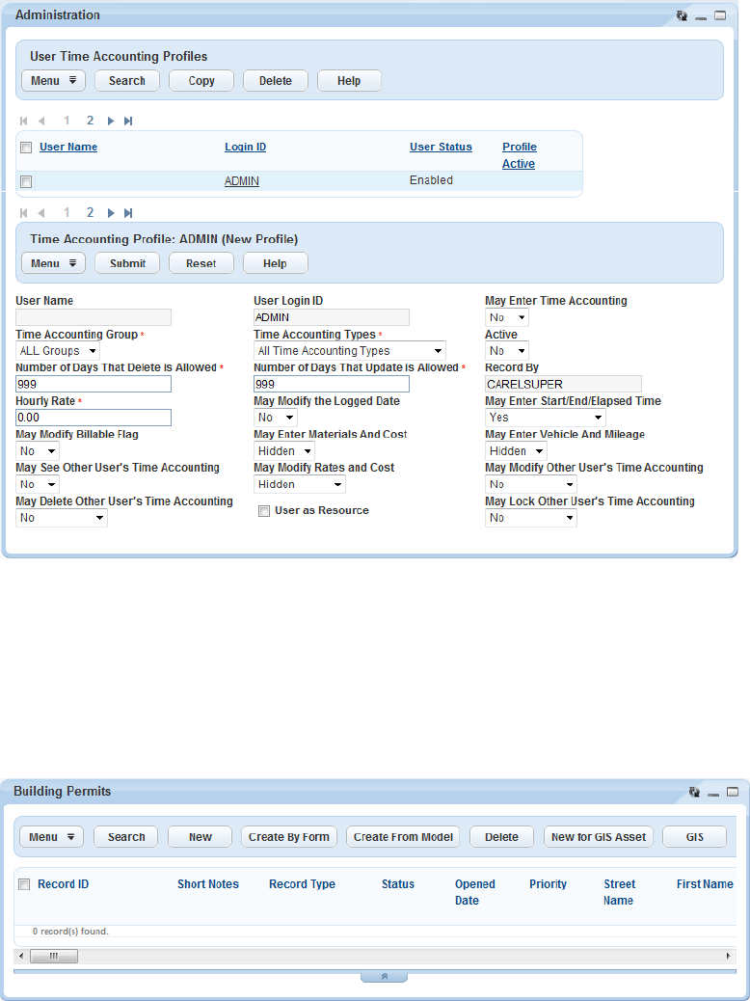The width and height of the screenshot is (750, 1001).
Task: Go to first page in lower pager
Action: pyautogui.click(x=23, y=212)
